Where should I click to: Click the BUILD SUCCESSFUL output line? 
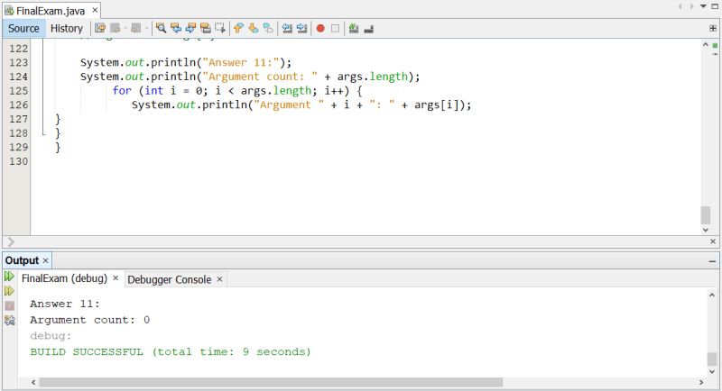point(171,352)
